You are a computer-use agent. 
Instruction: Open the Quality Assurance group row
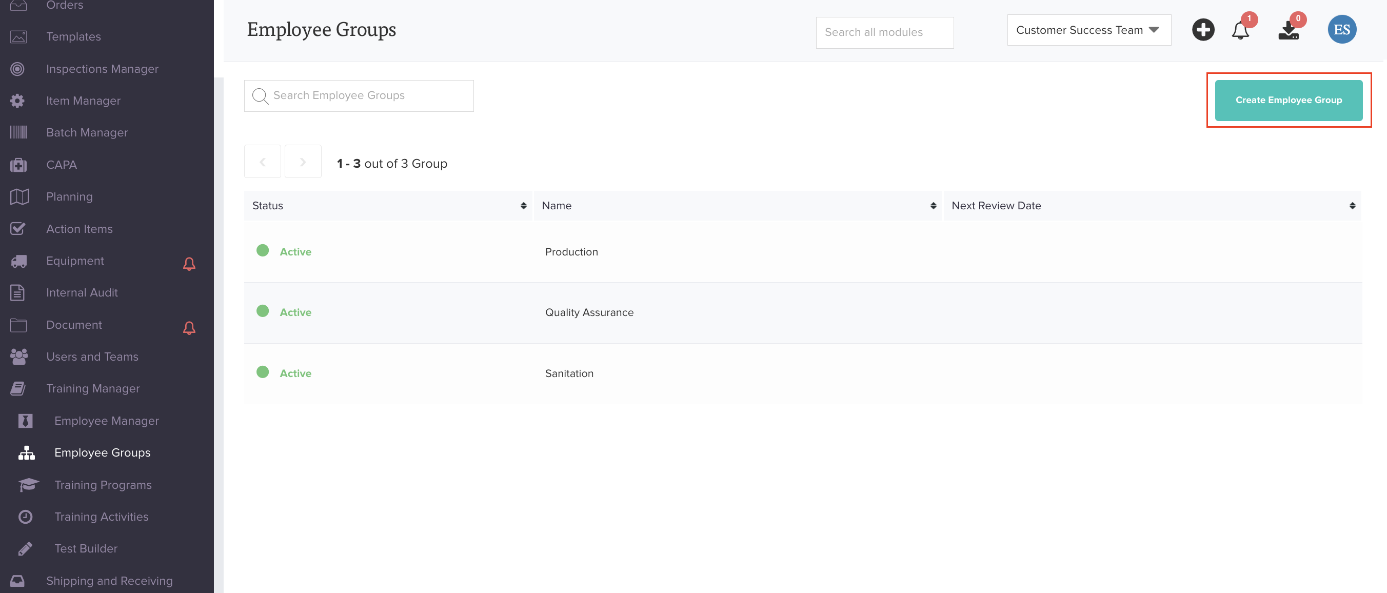click(588, 312)
